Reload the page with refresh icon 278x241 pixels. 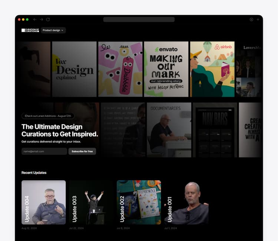pyautogui.click(x=48, y=20)
